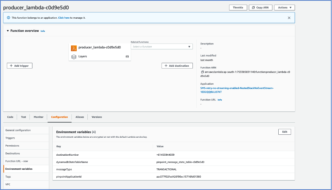Switch to the Monitor tab
The image size is (332, 190).
coord(39,117)
